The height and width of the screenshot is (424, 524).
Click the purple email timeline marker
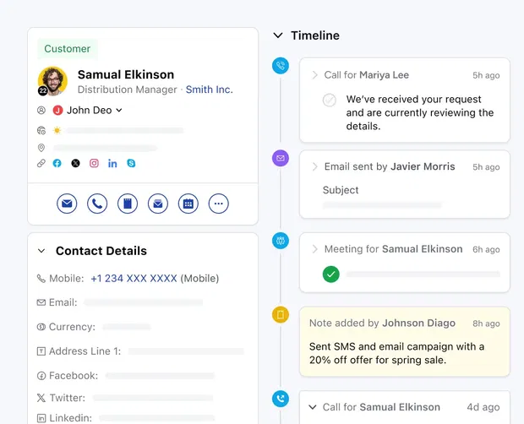281,158
